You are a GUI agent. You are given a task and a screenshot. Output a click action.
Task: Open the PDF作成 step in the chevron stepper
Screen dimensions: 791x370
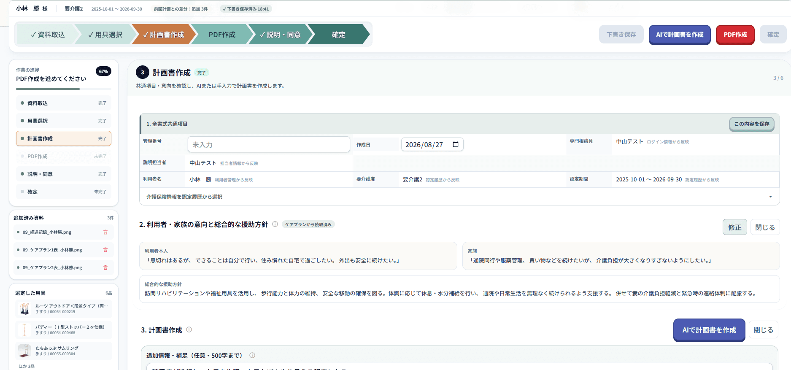[222, 35]
